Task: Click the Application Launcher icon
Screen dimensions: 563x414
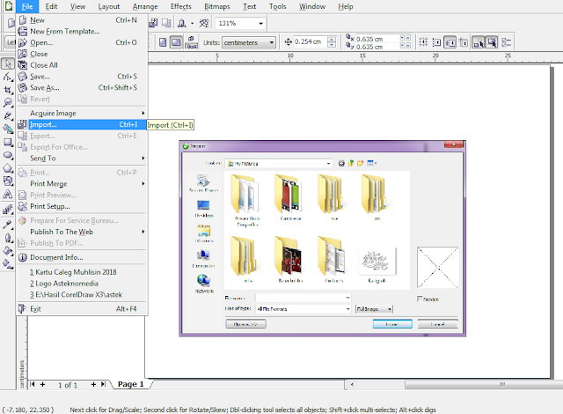Action: [182, 24]
